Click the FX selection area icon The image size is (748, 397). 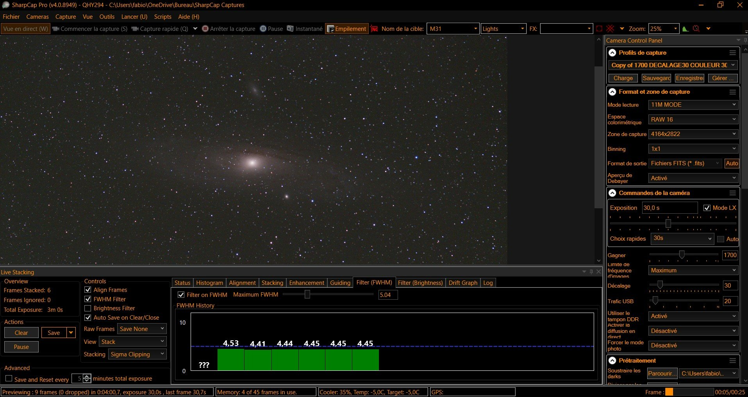599,29
